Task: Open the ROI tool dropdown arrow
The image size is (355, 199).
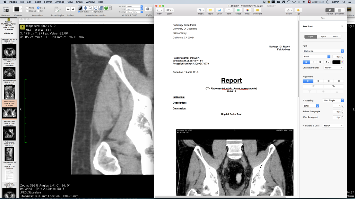Action: pyautogui.click(x=110, y=8)
